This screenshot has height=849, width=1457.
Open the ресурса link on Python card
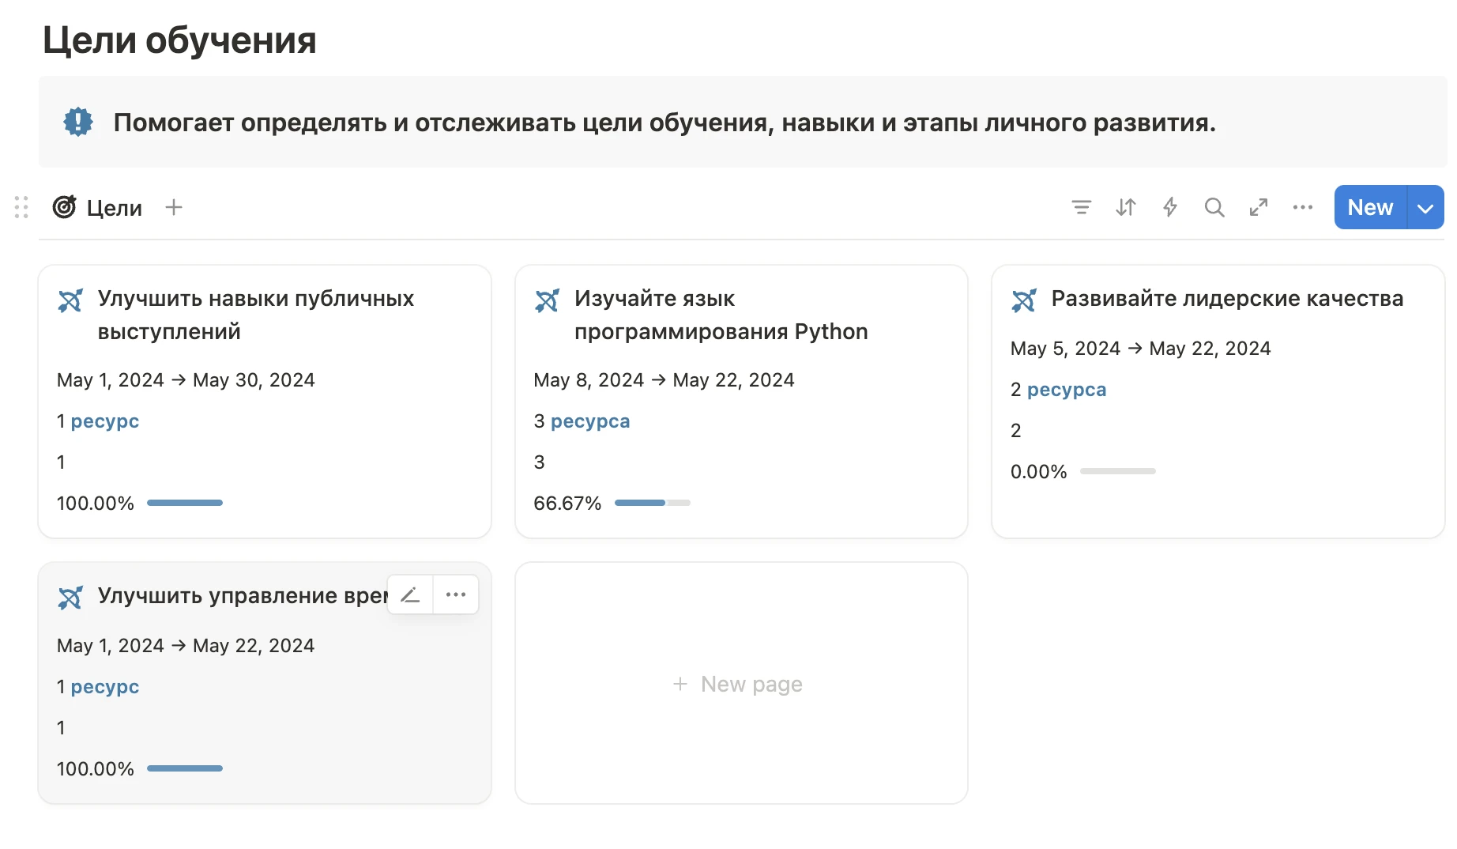point(589,421)
